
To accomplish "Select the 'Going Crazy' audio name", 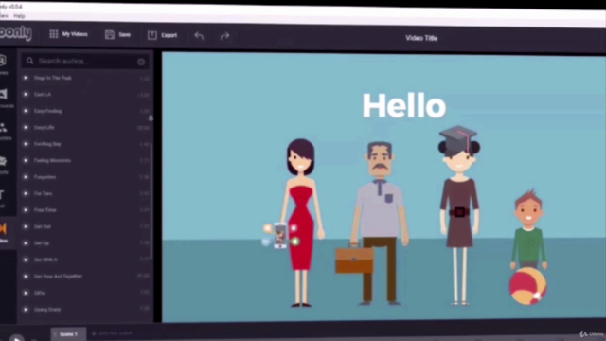I will click(47, 310).
